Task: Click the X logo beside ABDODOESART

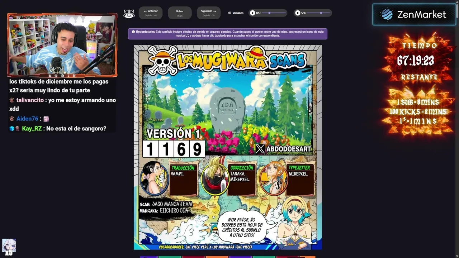Action: point(260,149)
